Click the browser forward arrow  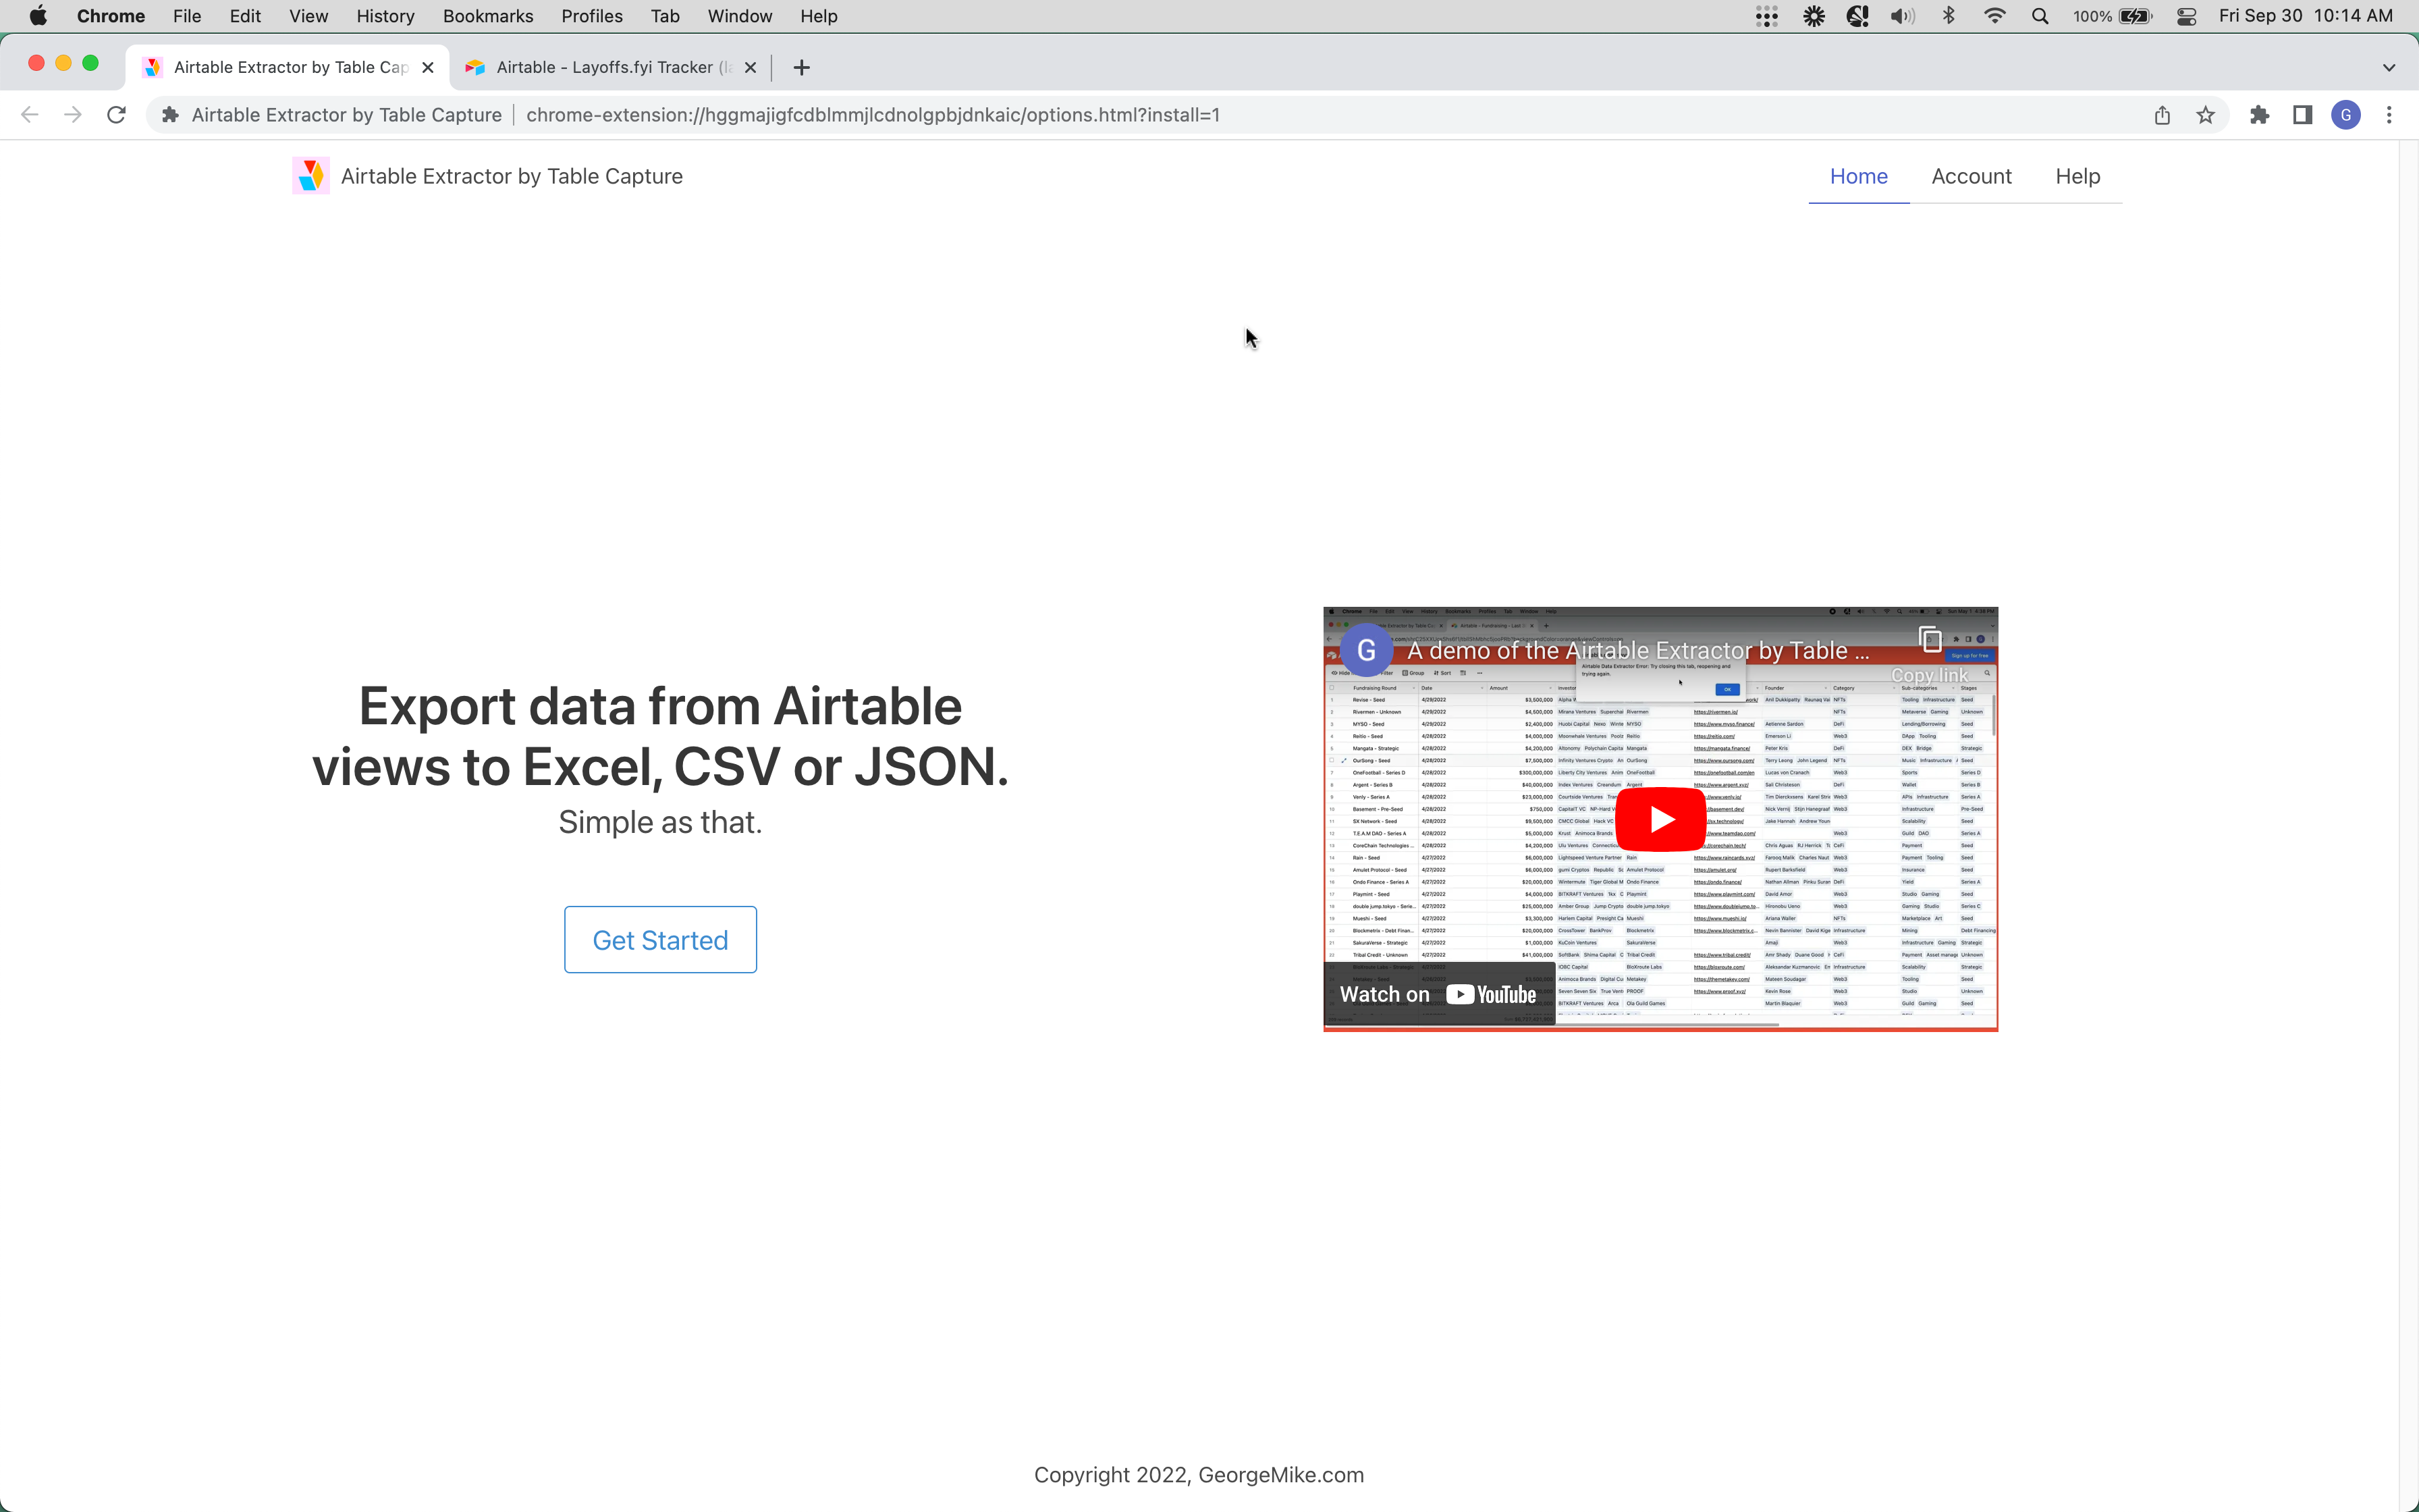(x=73, y=115)
